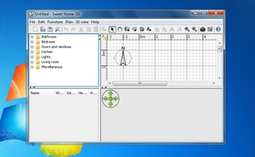
Task: Create a photo with camera icon
Action: click(x=203, y=29)
